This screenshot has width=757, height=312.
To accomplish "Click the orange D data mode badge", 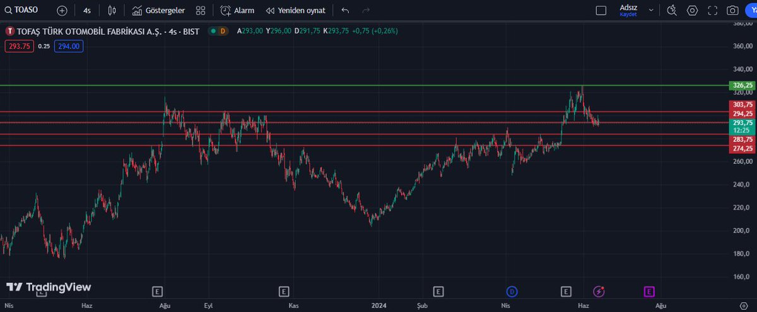I will [223, 31].
